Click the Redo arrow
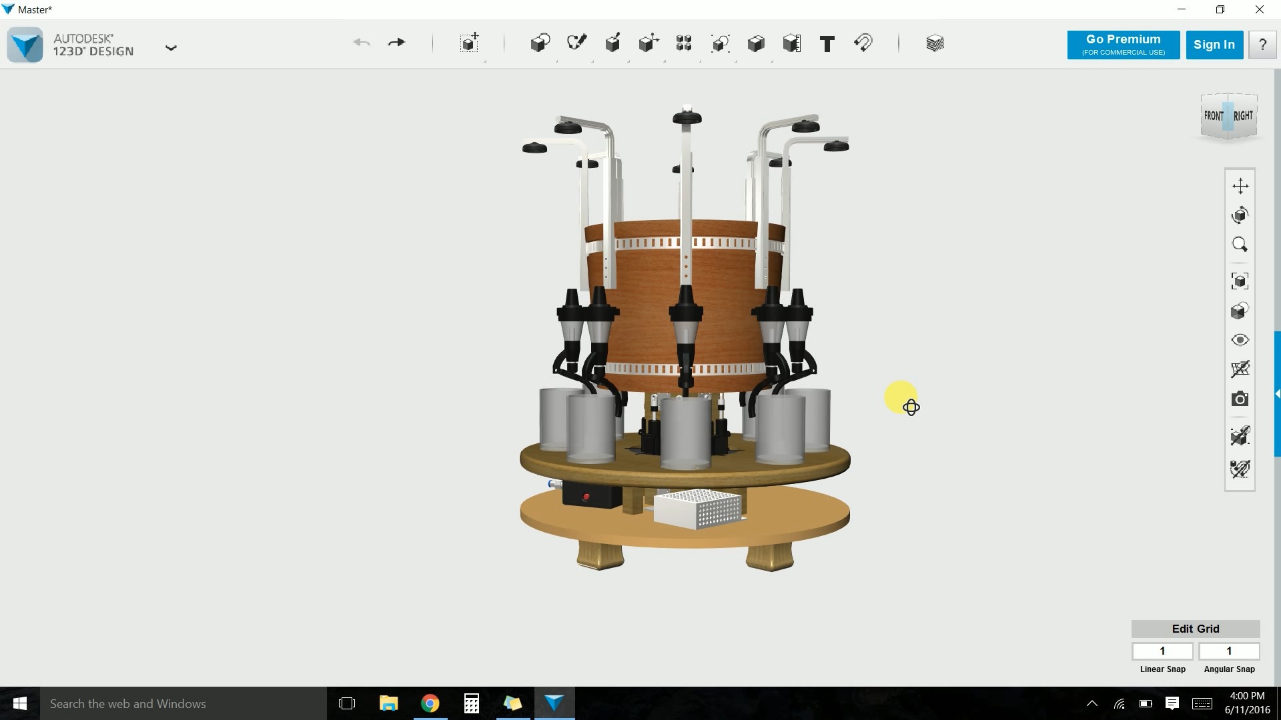Image resolution: width=1281 pixels, height=720 pixels. point(396,43)
